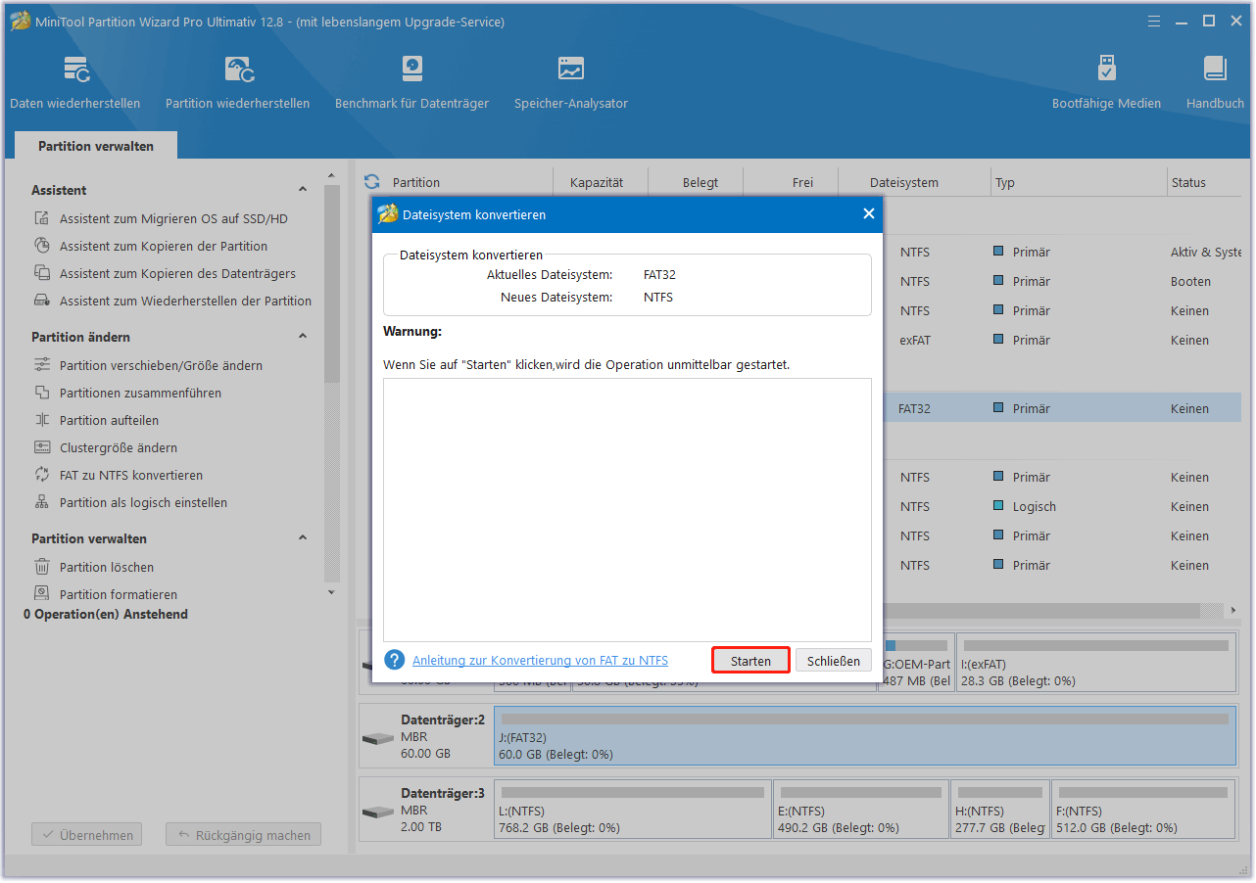Select the Partition verwalten tab
Screen dimensions: 1256x883
(x=96, y=145)
